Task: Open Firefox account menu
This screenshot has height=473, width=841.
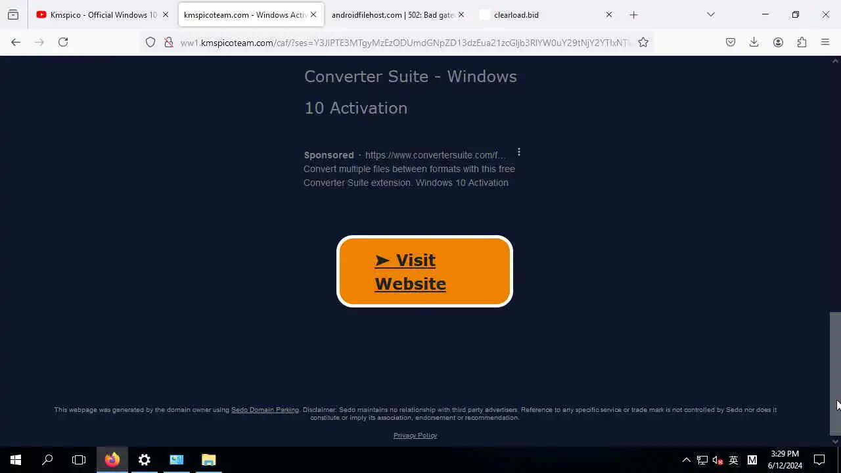Action: pyautogui.click(x=778, y=42)
